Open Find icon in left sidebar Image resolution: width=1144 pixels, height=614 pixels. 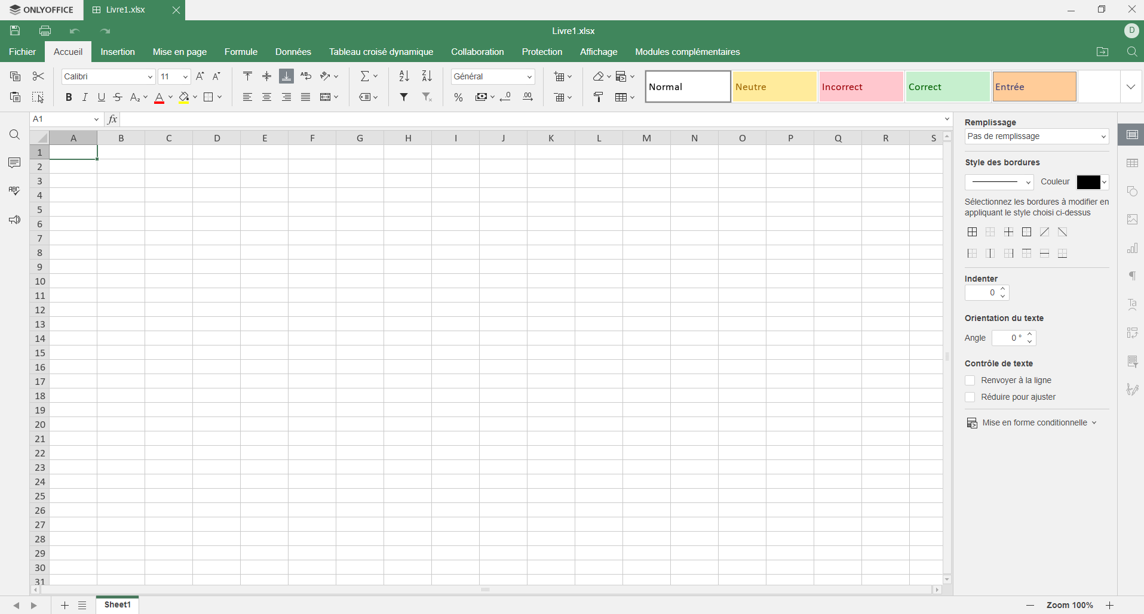tap(15, 135)
